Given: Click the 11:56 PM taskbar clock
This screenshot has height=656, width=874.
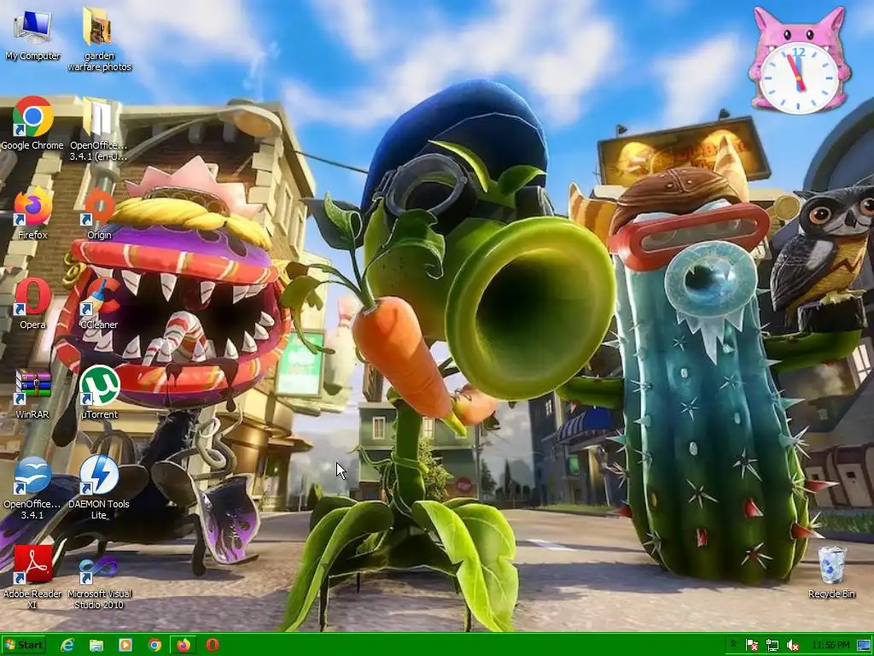Looking at the screenshot, I should coord(830,646).
